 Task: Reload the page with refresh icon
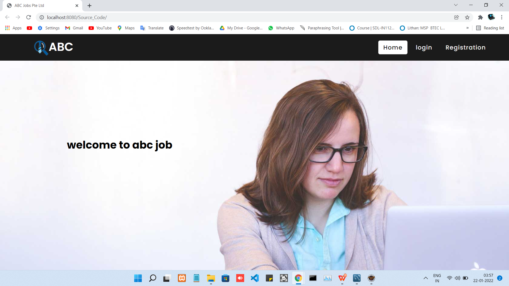pos(29,17)
